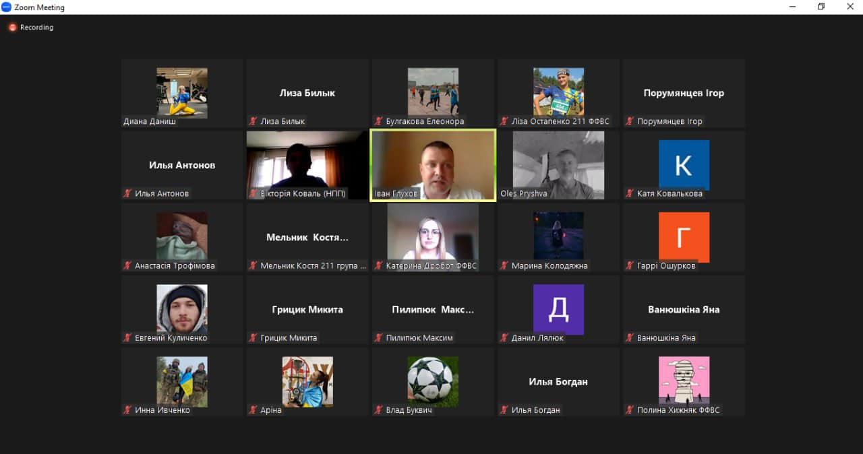Click muted mic icon beside Булгакова Елеонора
863x454 pixels.
[x=378, y=121]
